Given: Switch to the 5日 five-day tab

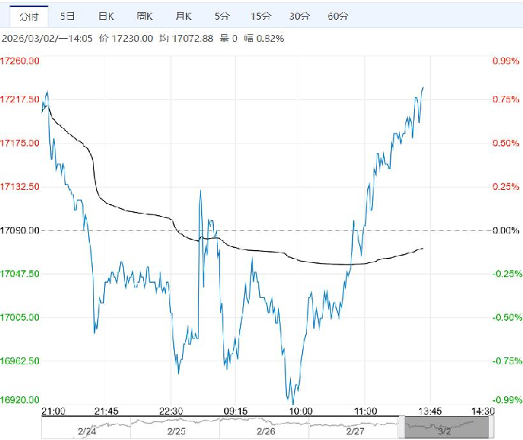Looking at the screenshot, I should click(x=68, y=16).
